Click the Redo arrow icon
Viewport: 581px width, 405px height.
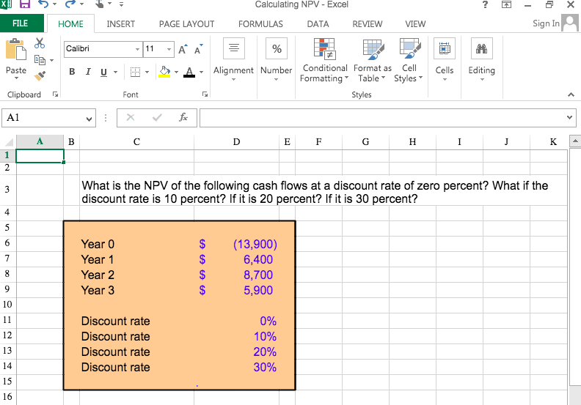(x=70, y=4)
